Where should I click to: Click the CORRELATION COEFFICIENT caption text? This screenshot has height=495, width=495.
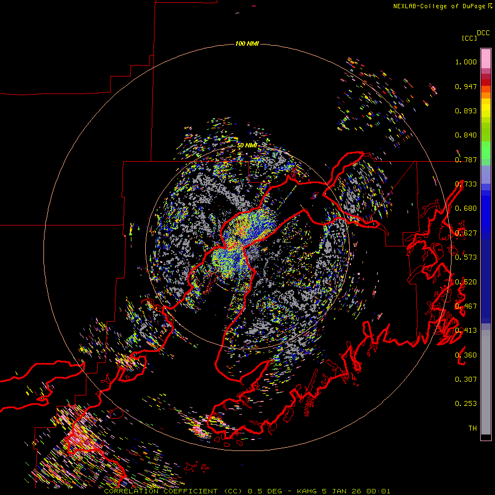click(x=161, y=491)
